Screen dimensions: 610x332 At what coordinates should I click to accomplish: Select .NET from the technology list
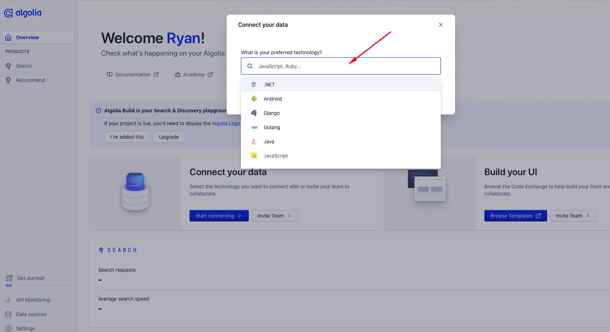coord(341,85)
